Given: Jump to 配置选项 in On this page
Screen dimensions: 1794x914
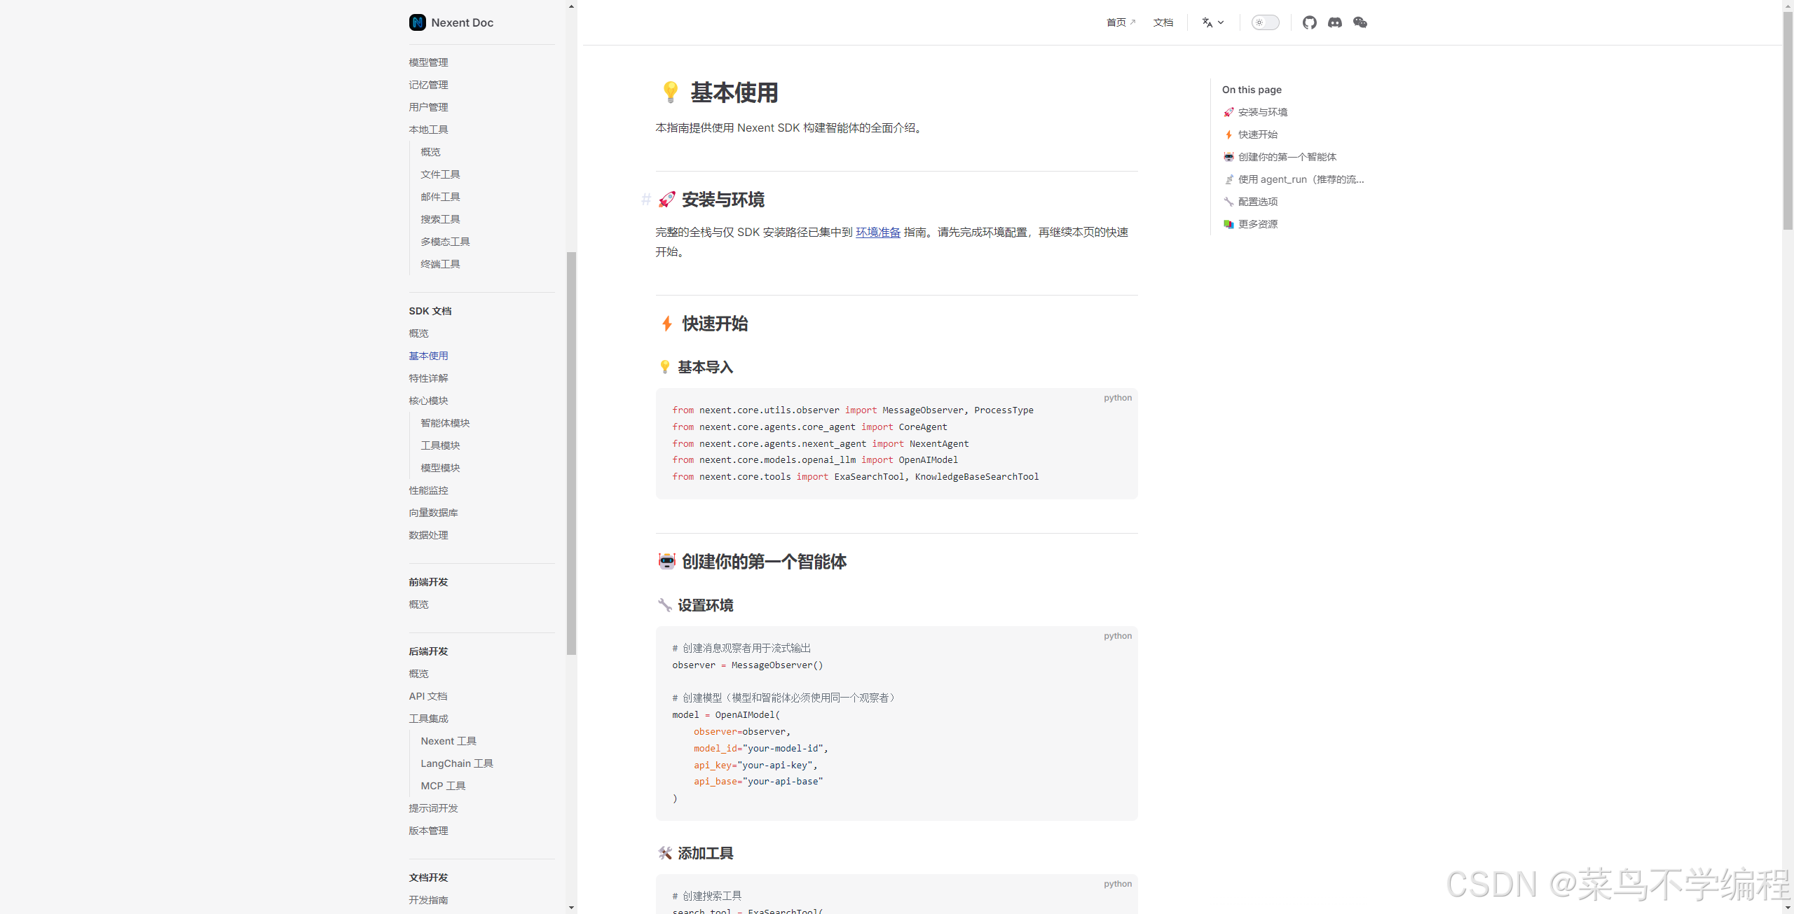Looking at the screenshot, I should pos(1257,202).
